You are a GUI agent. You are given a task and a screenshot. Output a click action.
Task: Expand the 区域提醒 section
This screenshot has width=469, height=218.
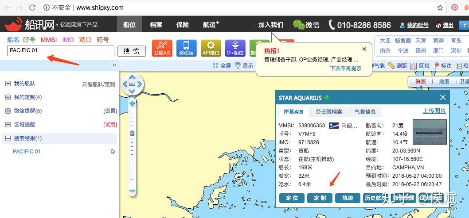(8, 125)
